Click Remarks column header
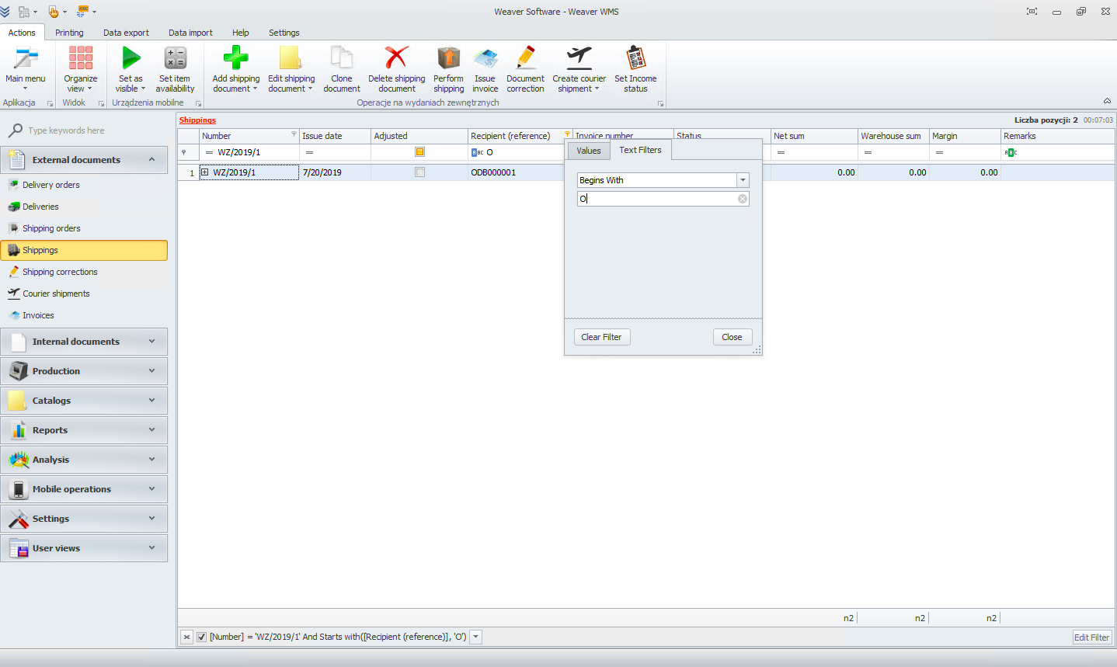This screenshot has height=667, width=1117. point(1058,136)
